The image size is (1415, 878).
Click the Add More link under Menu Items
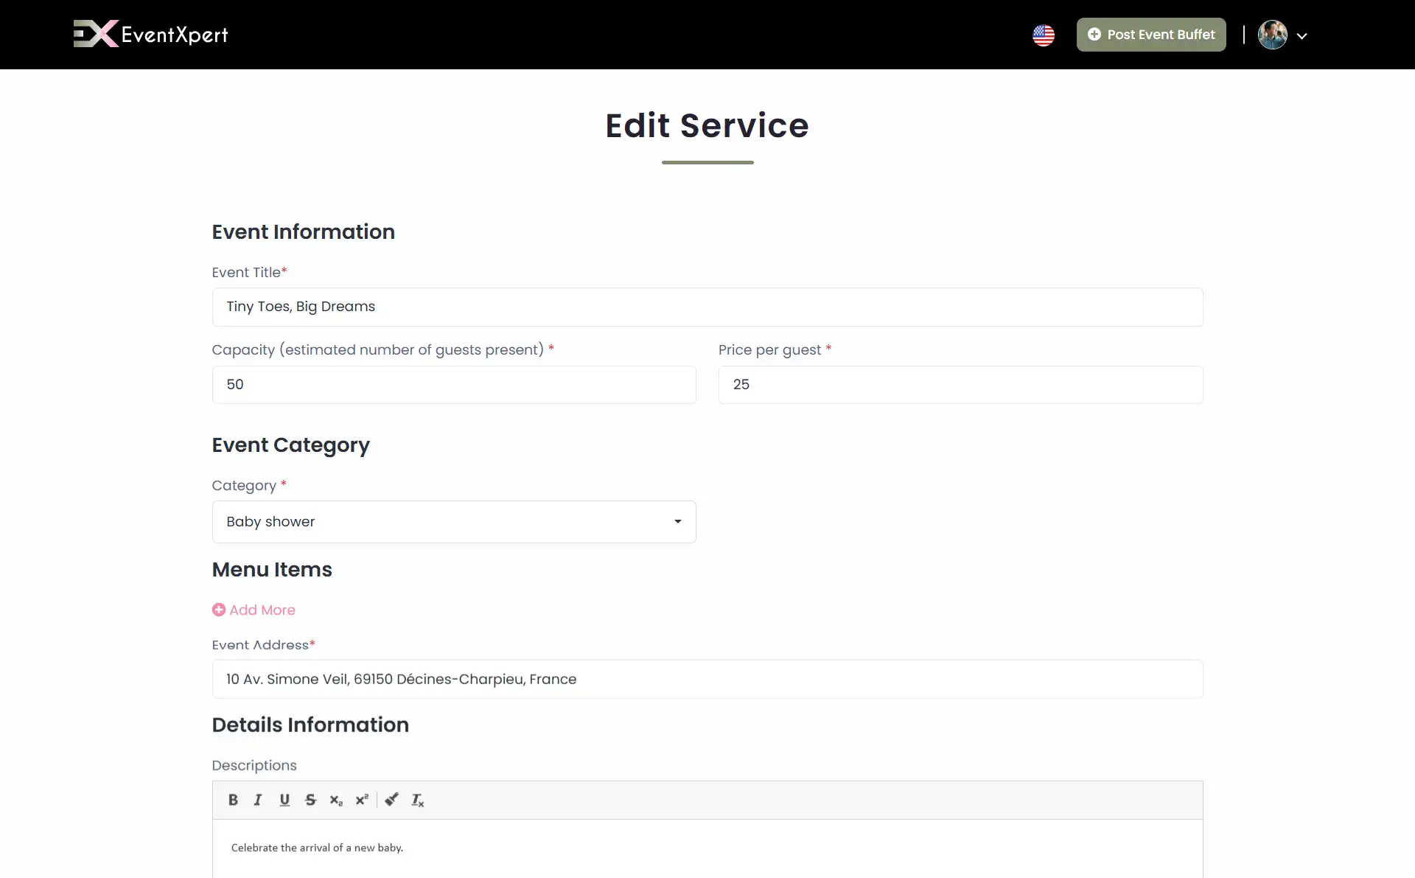262,610
